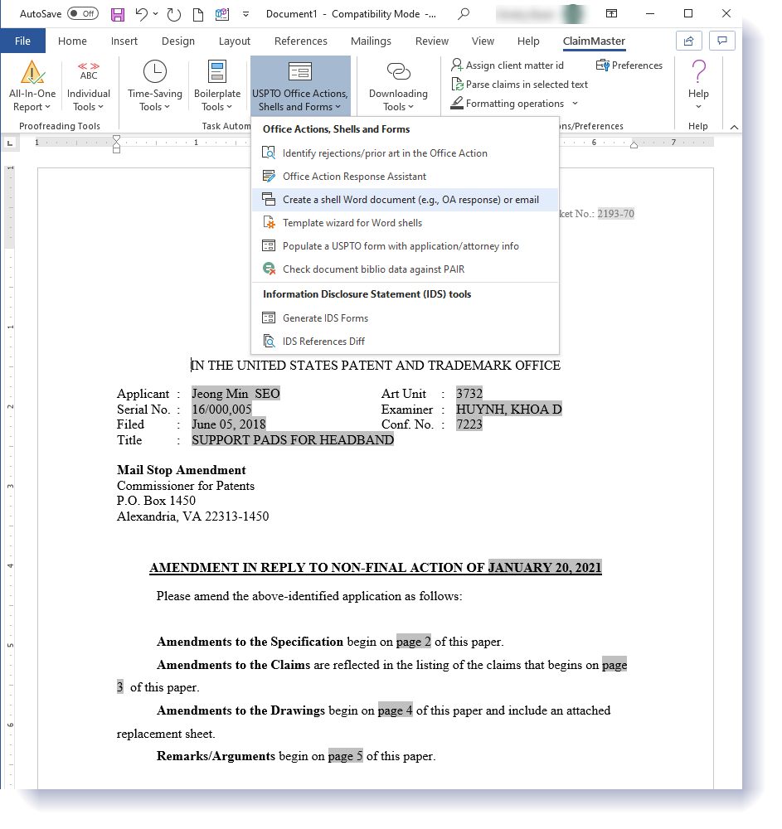Choose Template wizard for Word shells
This screenshot has width=782, height=829.
352,223
